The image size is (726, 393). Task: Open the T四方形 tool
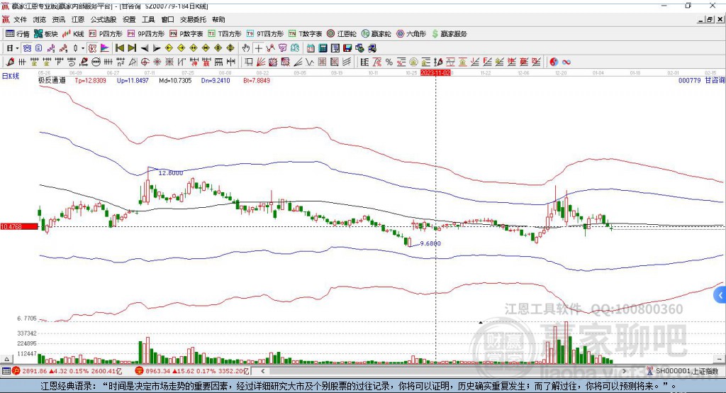(225, 34)
